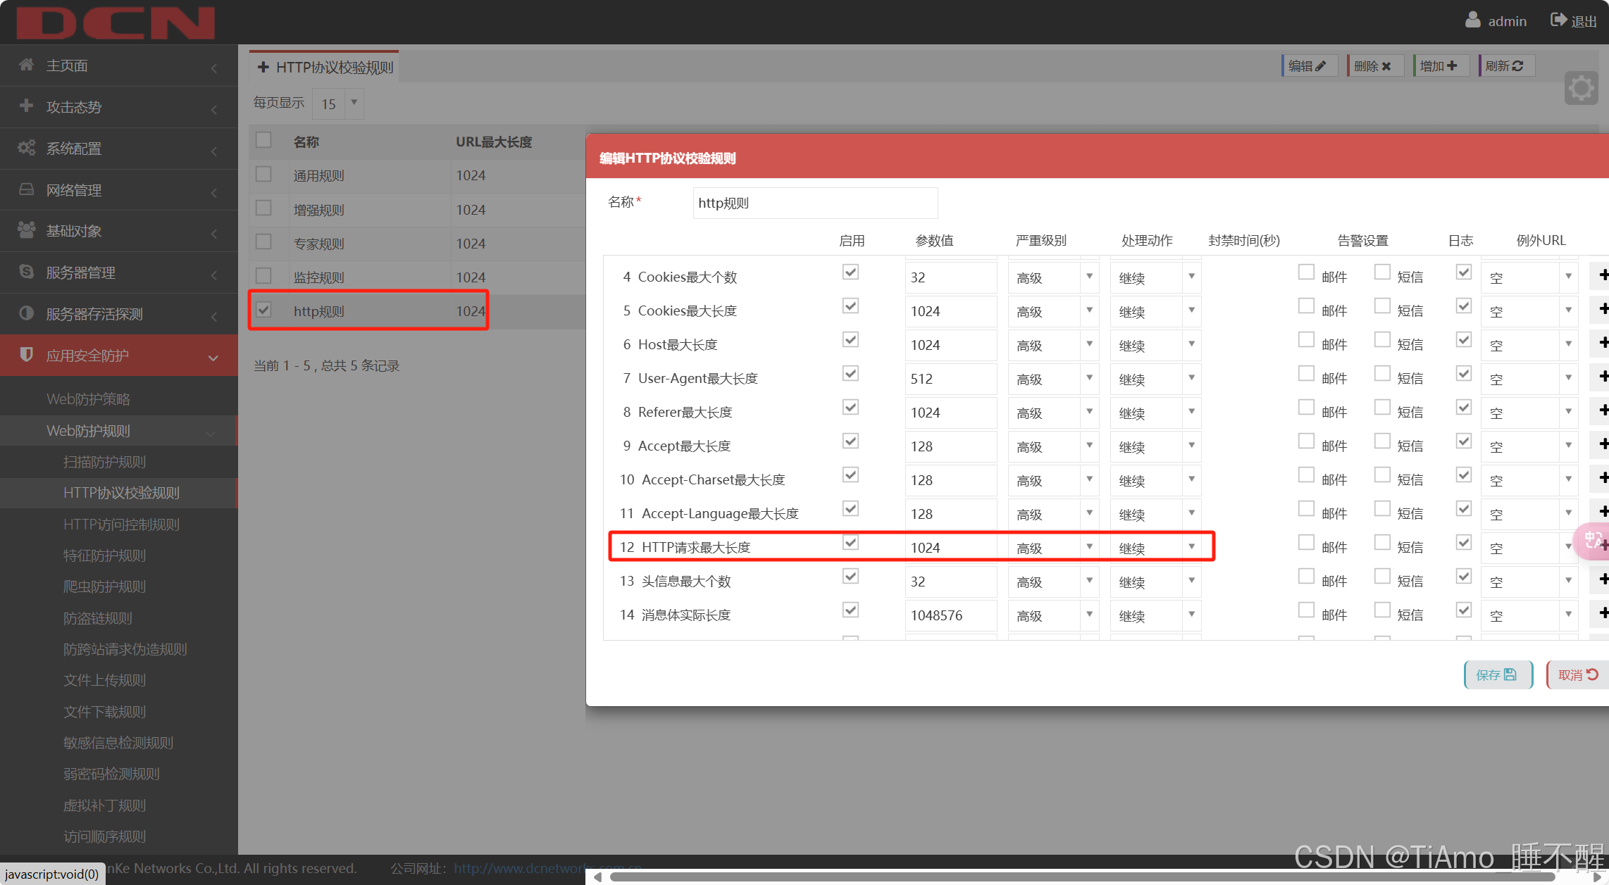Toggle the log checkbox for User-Agent最大长度
The width and height of the screenshot is (1609, 885).
1464,374
